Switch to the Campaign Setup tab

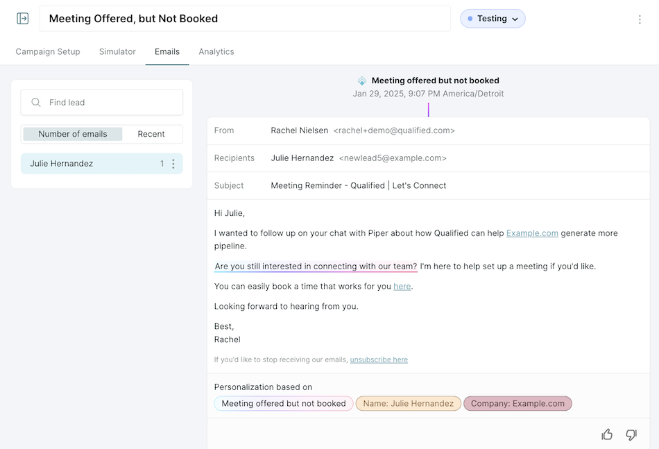coord(48,52)
